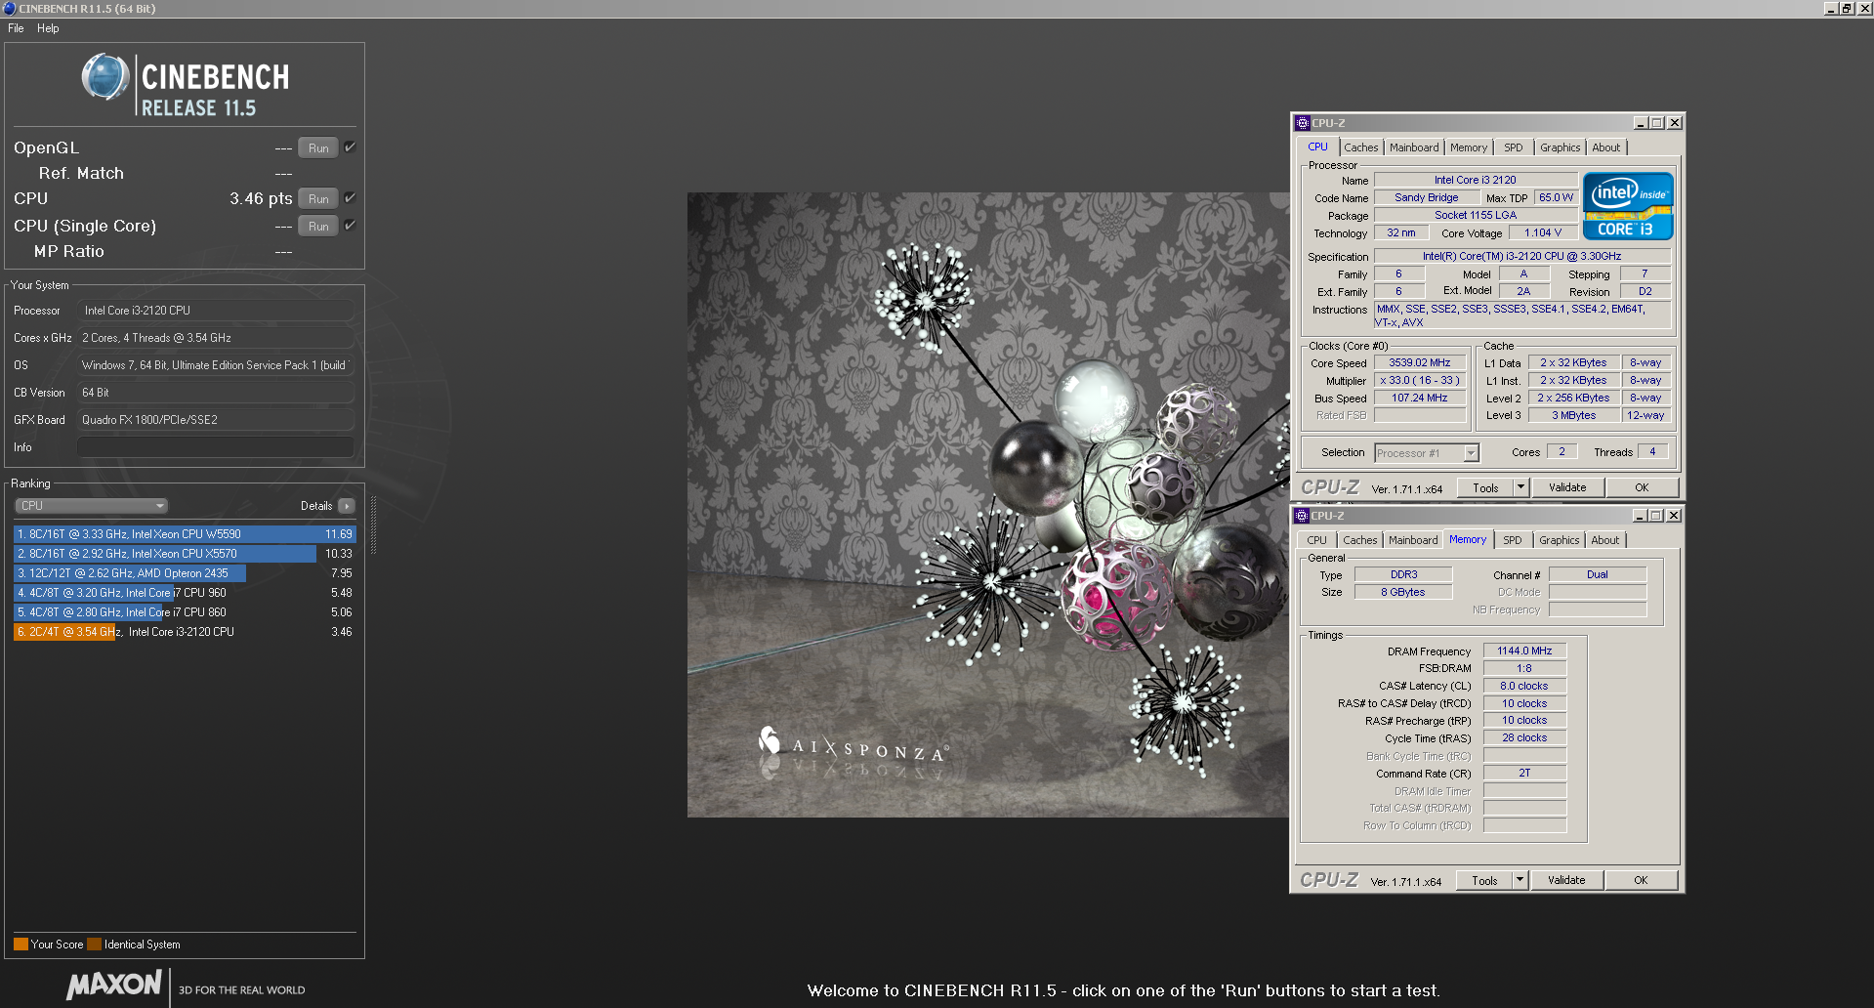Image resolution: width=1874 pixels, height=1008 pixels.
Task: Click Validate in lower CPU-Z window
Action: pos(1566,880)
